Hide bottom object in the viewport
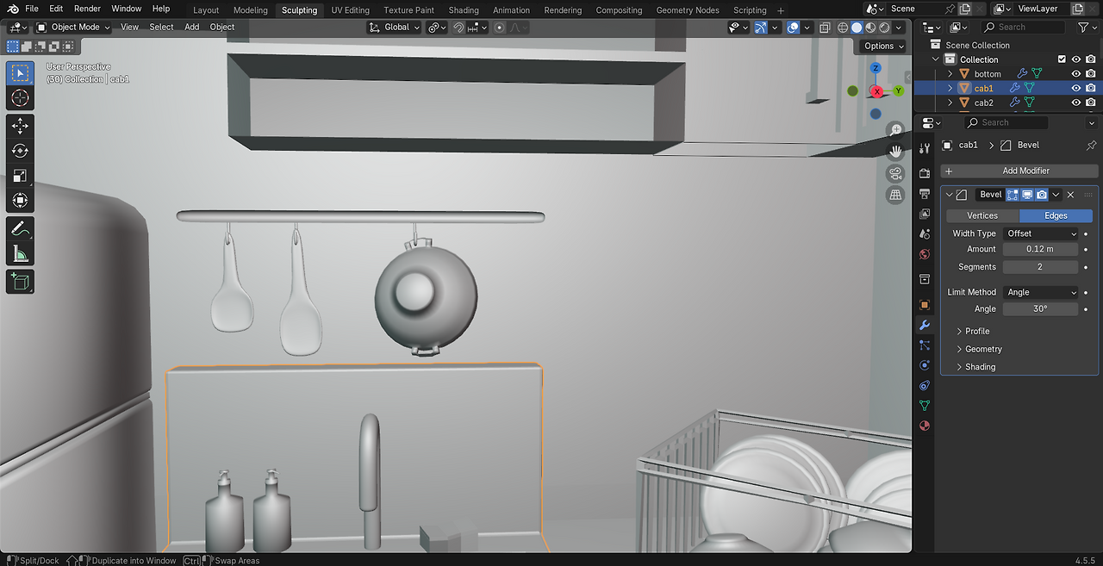This screenshot has width=1103, height=566. (1075, 74)
